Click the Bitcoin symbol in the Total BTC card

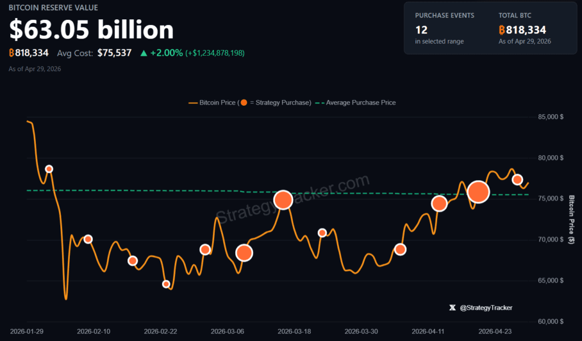[502, 30]
